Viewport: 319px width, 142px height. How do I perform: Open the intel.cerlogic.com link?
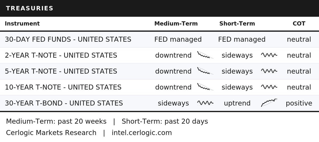(142, 132)
